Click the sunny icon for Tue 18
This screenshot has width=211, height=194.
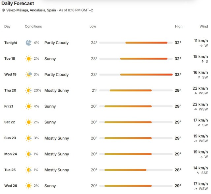point(29,59)
